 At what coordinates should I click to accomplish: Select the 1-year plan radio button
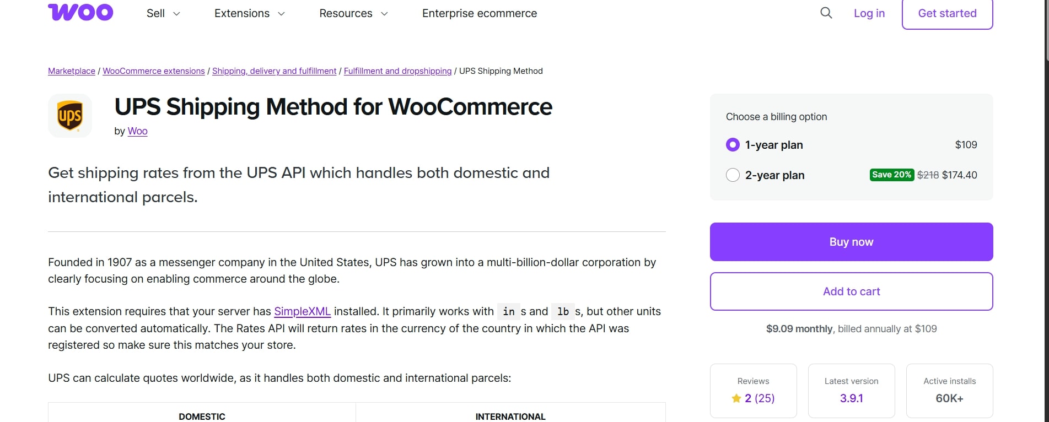tap(733, 145)
